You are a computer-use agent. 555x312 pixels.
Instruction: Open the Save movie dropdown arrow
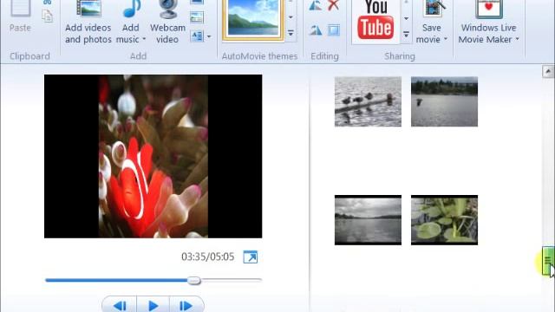[x=445, y=39]
